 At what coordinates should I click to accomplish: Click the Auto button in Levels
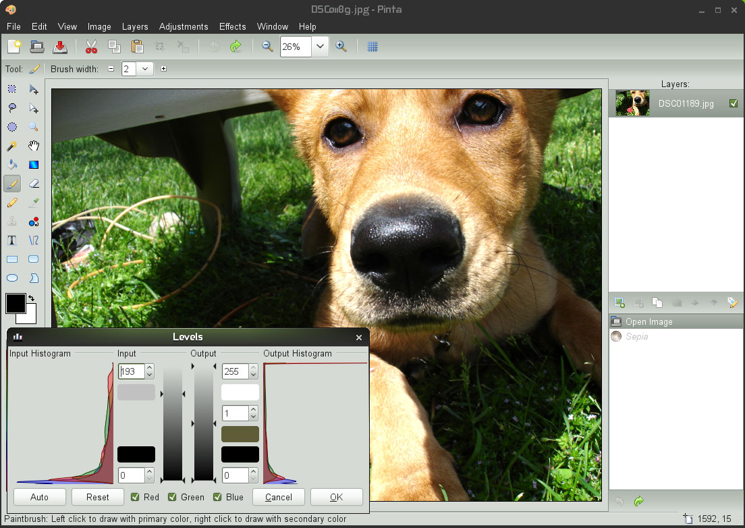(40, 497)
